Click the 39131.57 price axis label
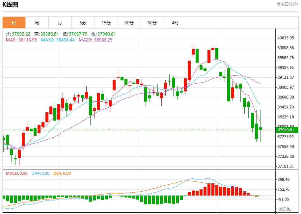Image resolution: width=301 pixels, height=214 pixels. coord(286,78)
